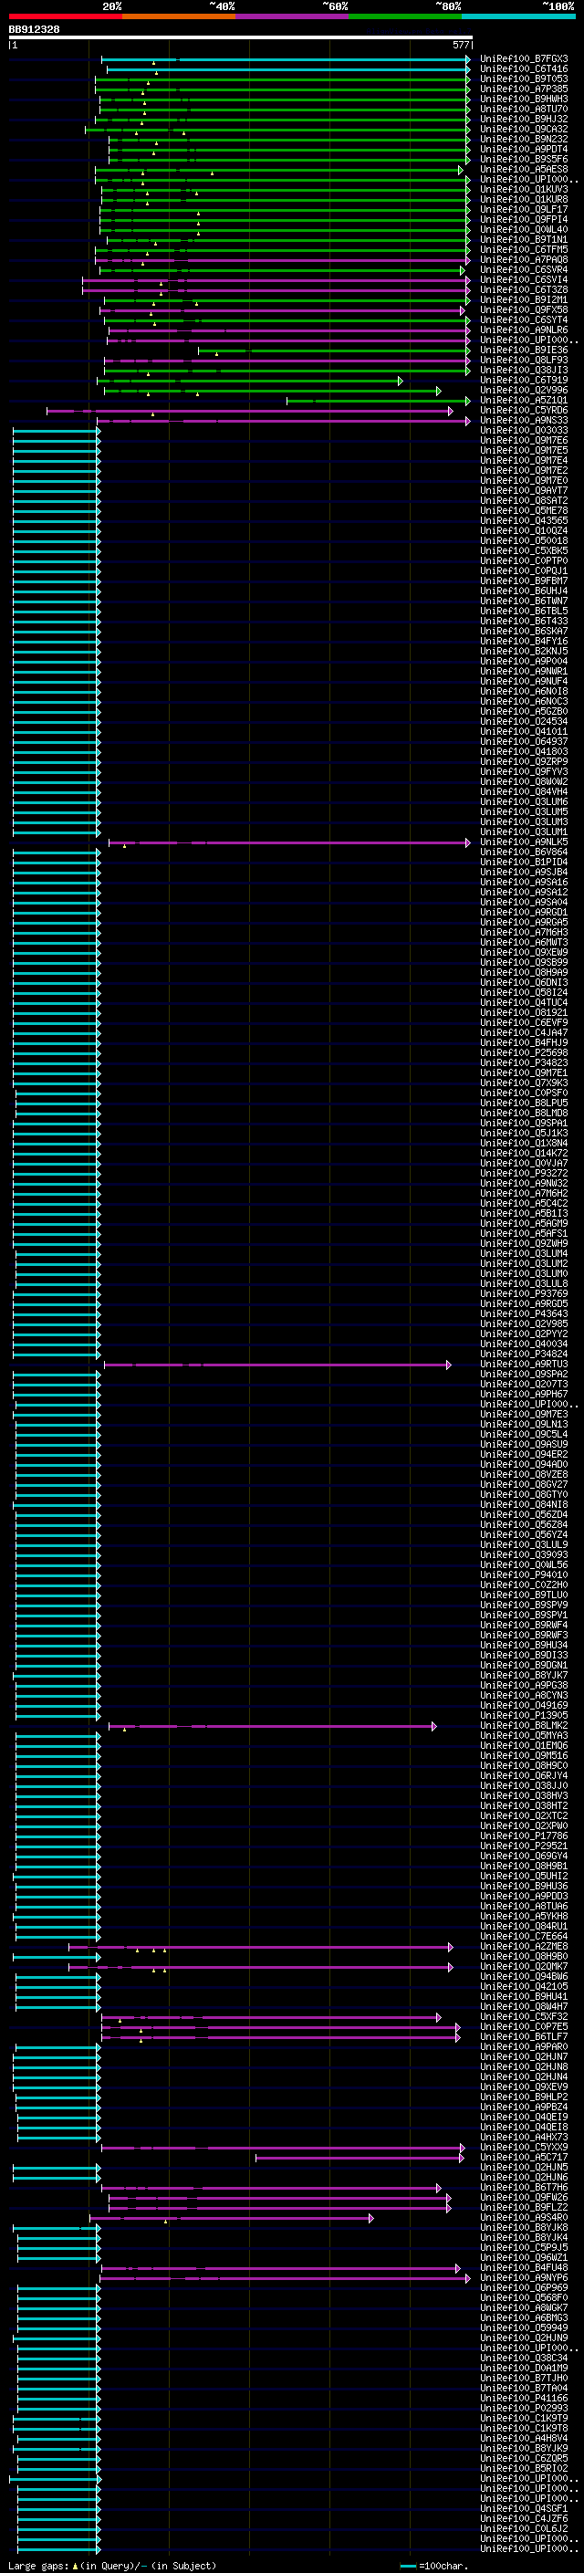584x2573 pixels.
Task: Click the UniRef100_Q8LF93 label
Action: 524,361
